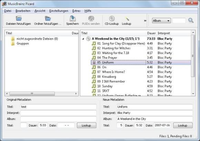Click left pane scroll-right arrow
Screen dimensions: 200x141
click(76, 94)
